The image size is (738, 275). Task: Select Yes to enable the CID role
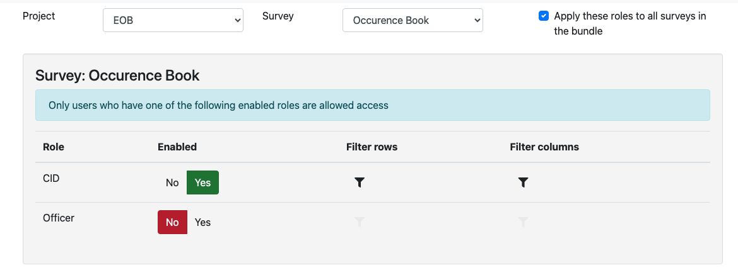pyautogui.click(x=202, y=182)
